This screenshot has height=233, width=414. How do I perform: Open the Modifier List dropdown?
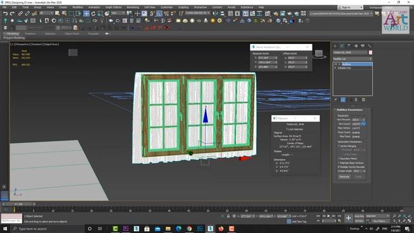(352, 59)
